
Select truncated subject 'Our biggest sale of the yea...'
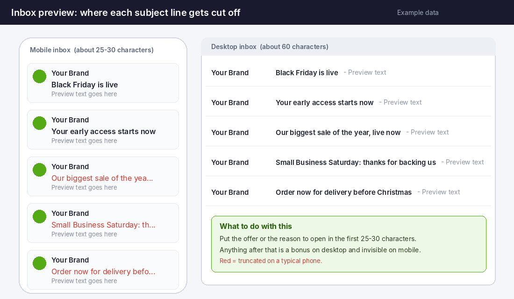point(102,178)
